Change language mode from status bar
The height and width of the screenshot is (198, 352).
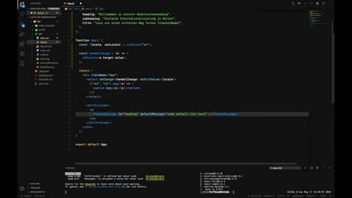point(298,196)
